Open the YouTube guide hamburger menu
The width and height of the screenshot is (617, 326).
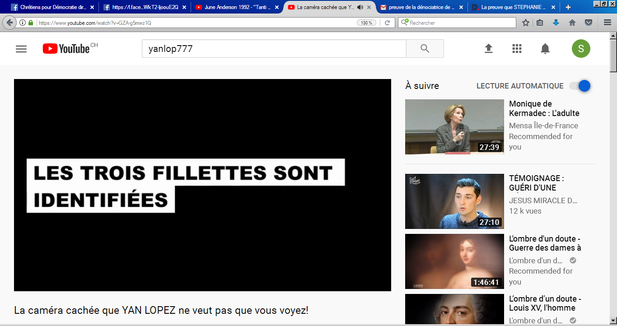tap(21, 49)
